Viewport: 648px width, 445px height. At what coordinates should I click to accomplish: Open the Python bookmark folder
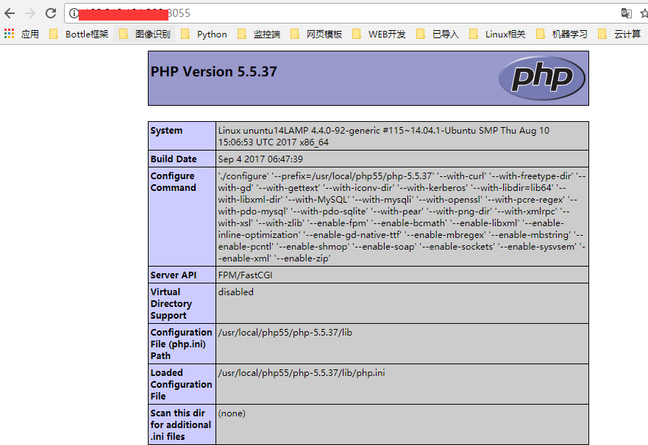coord(204,35)
